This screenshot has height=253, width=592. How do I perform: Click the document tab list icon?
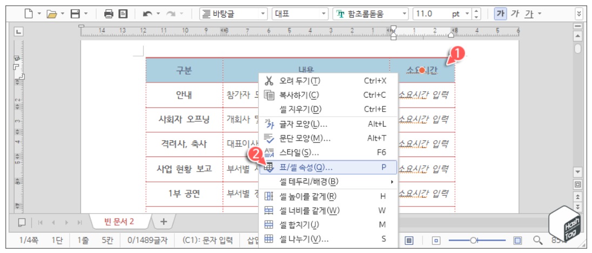click(x=22, y=222)
